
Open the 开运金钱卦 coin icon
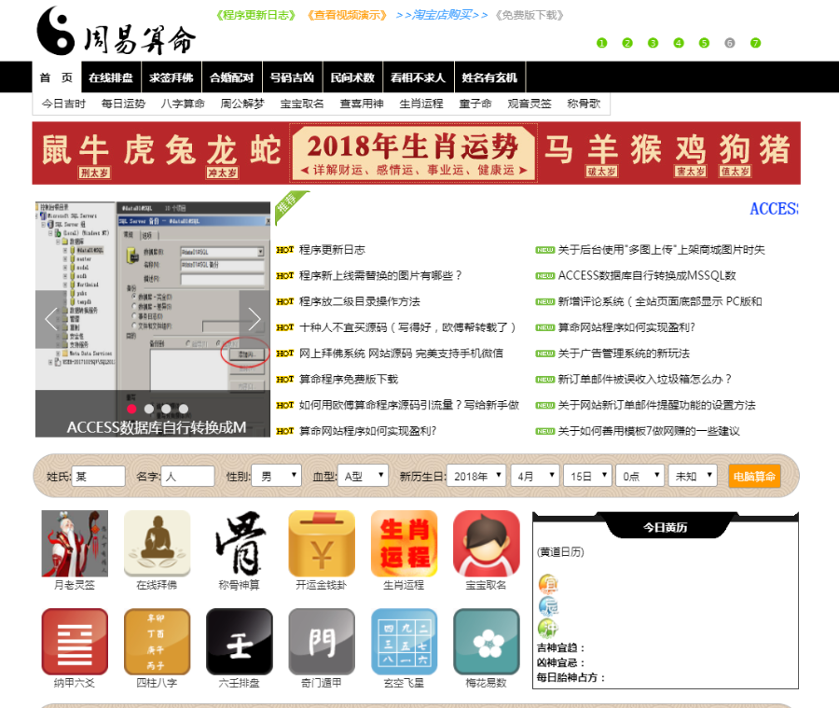pos(321,543)
